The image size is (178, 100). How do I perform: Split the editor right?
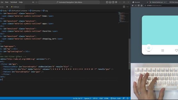124,7
